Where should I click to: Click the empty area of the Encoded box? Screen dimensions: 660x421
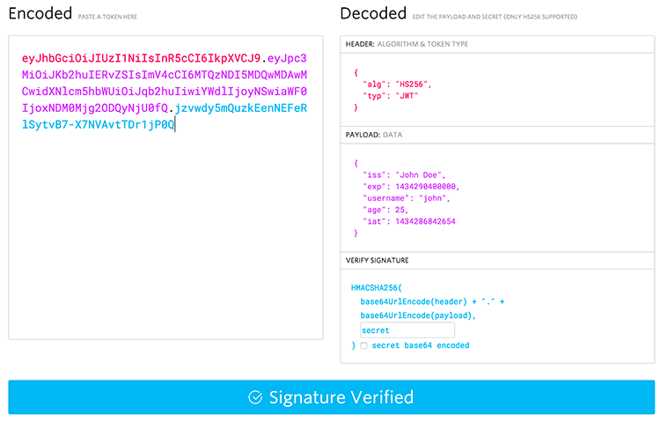pyautogui.click(x=165, y=247)
